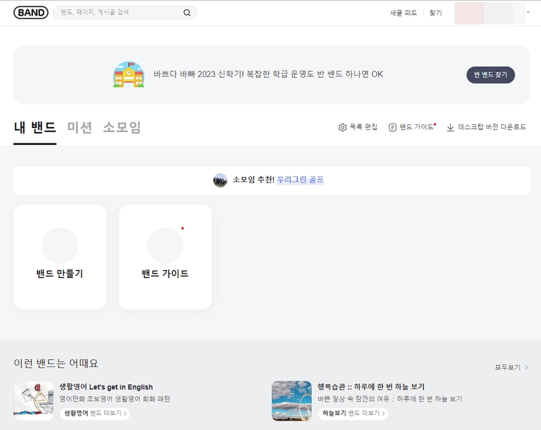Click the 소모임 추천 group thumbnail
This screenshot has height=430, width=541.
pyautogui.click(x=220, y=180)
